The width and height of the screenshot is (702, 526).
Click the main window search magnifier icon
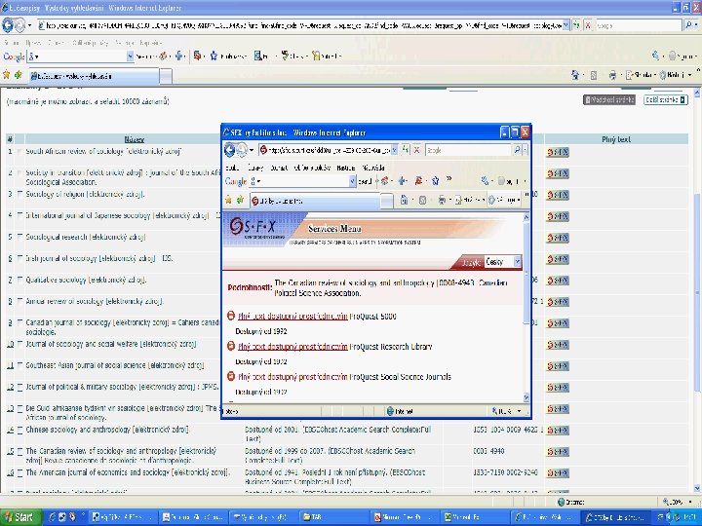689,25
